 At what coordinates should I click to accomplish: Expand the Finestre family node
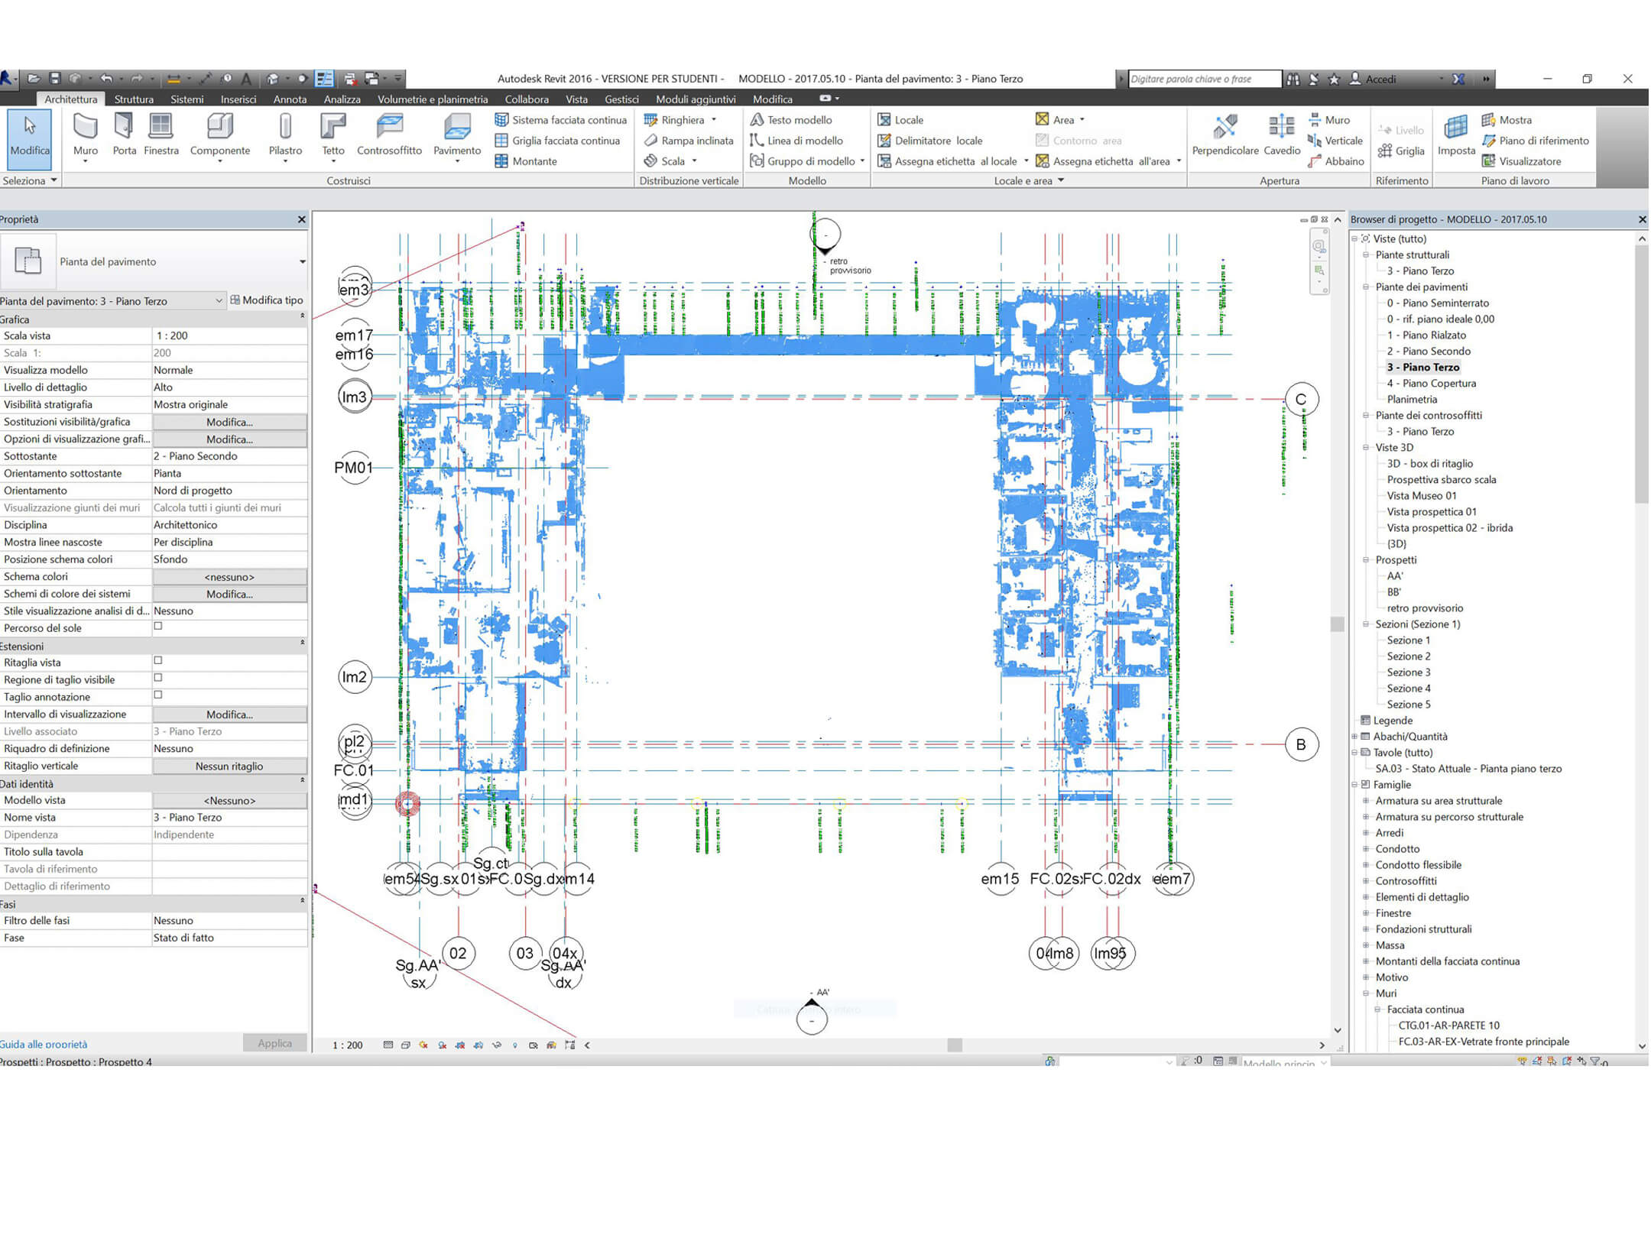point(1366,913)
